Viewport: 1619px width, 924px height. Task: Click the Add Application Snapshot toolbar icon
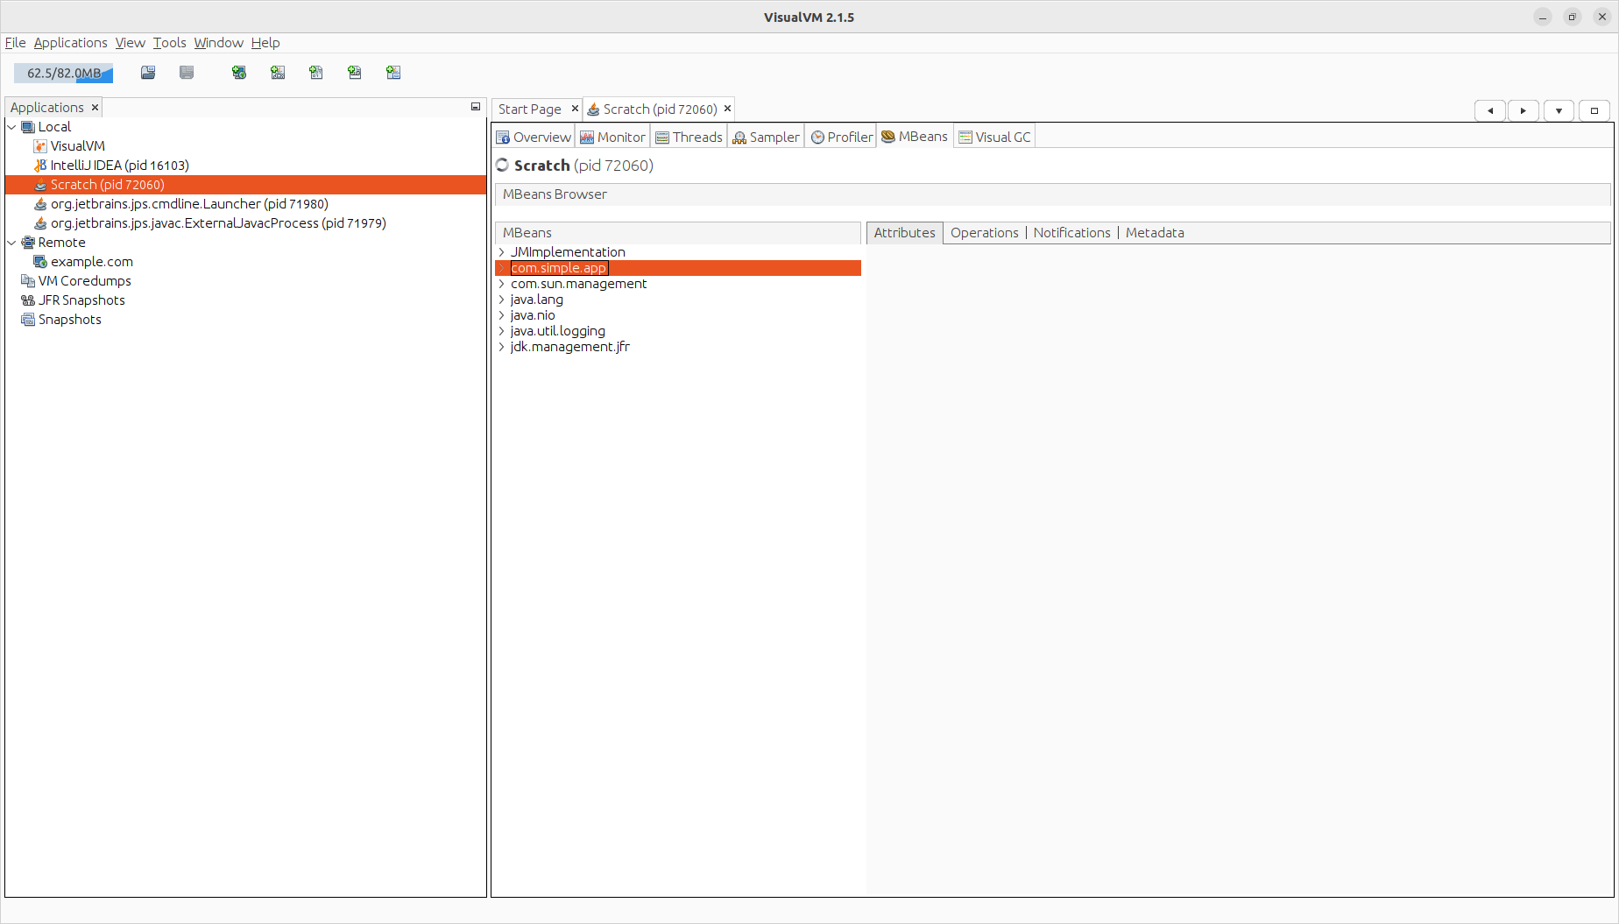[393, 73]
